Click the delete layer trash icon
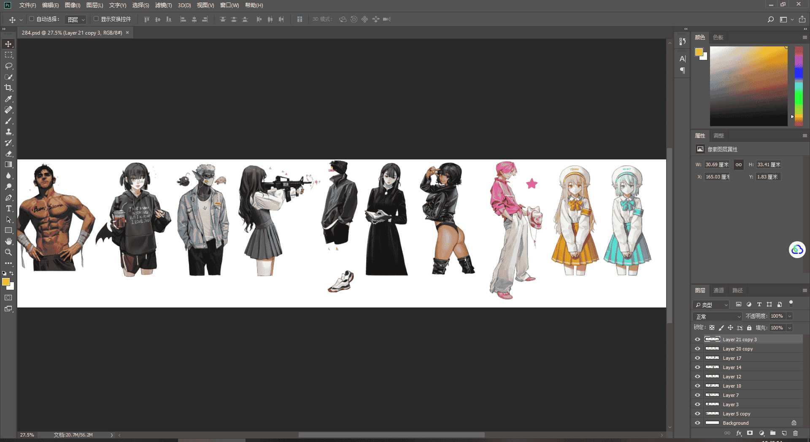The width and height of the screenshot is (810, 442). click(795, 433)
